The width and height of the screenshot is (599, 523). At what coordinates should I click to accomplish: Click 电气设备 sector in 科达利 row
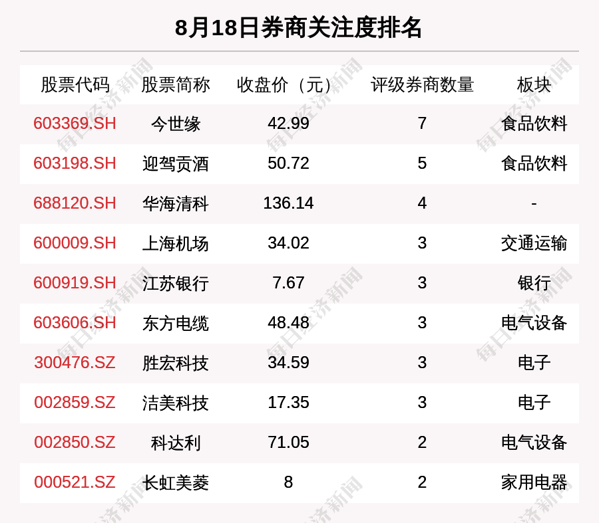534,443
